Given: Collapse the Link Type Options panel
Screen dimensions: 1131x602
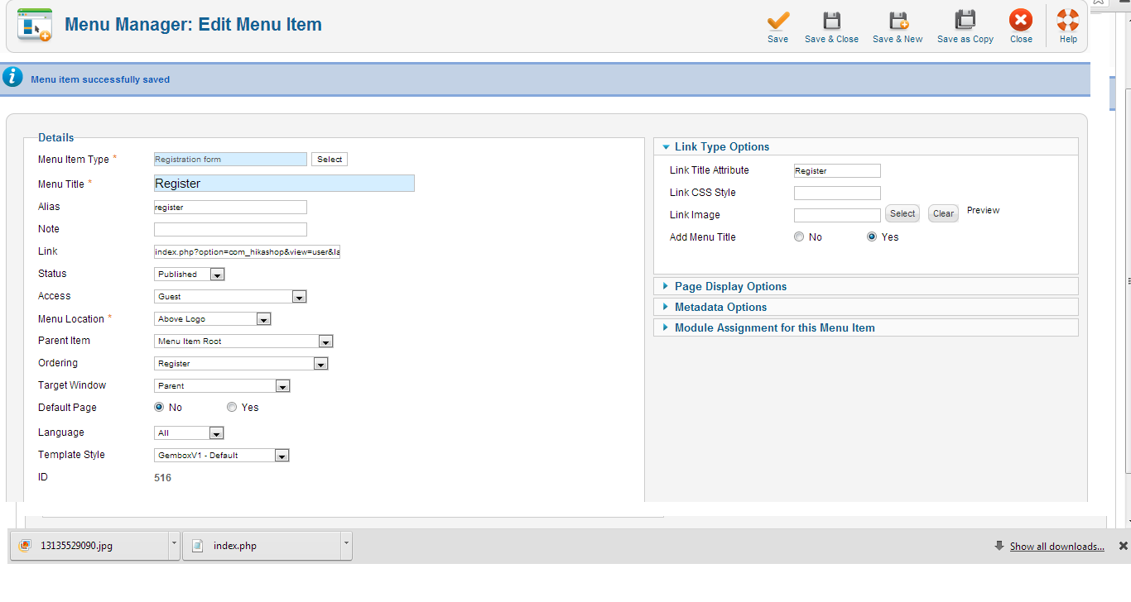Looking at the screenshot, I should click(x=866, y=146).
